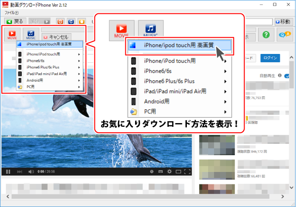The image size is (296, 207).
Task: Click the blue reload page icon
Action: point(71,22)
